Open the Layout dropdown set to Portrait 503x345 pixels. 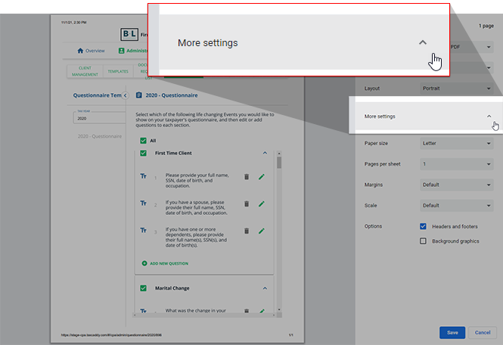457,89
